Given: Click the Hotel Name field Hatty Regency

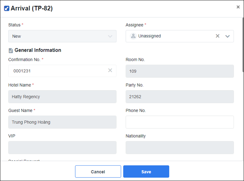Looking at the screenshot, I should 62,97.
